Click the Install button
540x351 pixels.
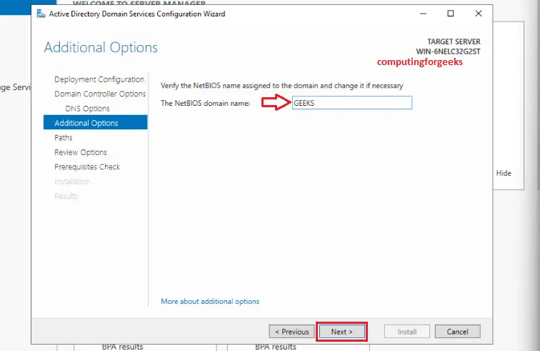pos(407,332)
